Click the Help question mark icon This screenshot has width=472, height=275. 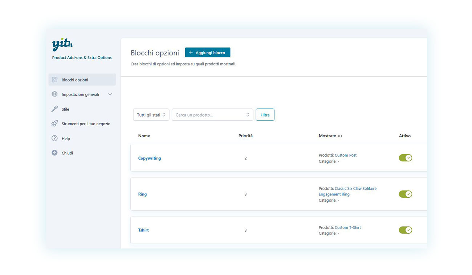[x=54, y=138]
